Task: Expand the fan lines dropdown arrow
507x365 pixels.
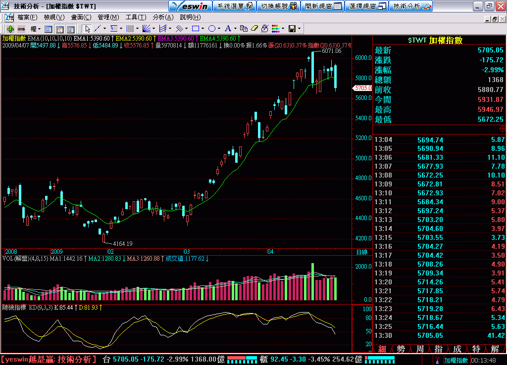Action: (153, 29)
